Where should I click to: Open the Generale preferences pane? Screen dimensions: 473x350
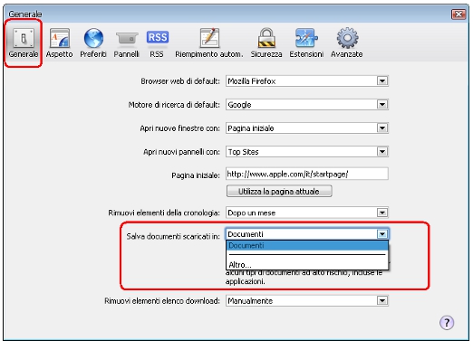pos(24,43)
